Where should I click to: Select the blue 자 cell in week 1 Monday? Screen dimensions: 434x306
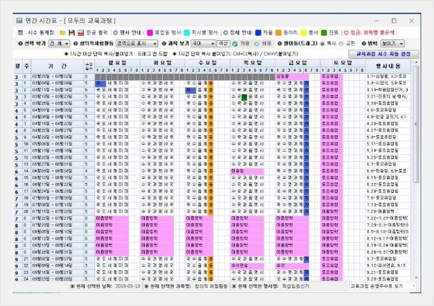100,84
